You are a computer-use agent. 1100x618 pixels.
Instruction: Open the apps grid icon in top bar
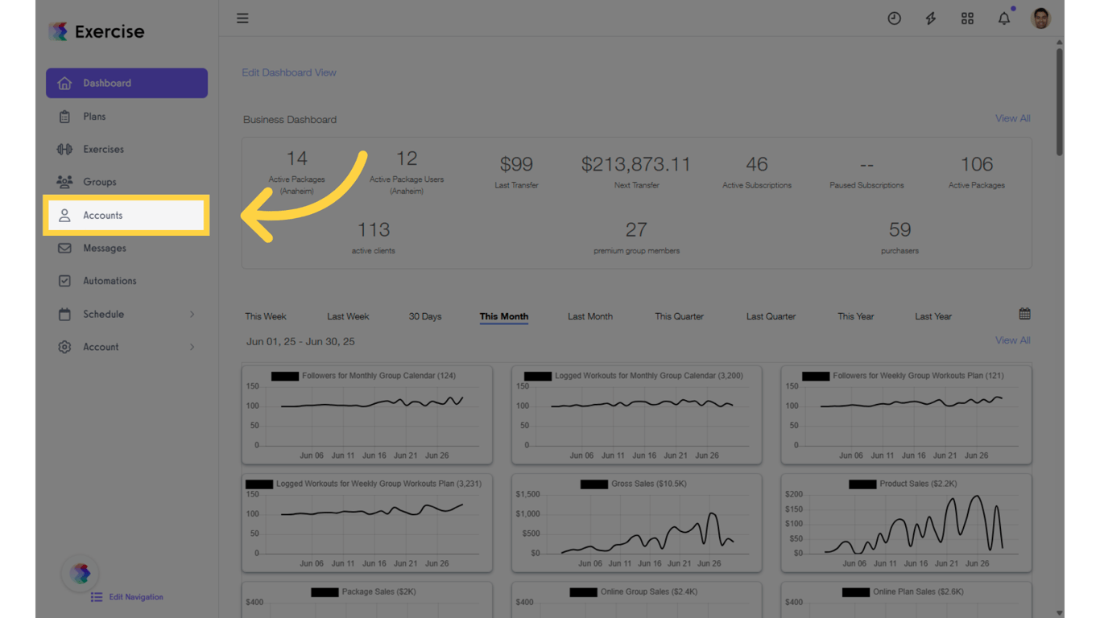coord(967,18)
